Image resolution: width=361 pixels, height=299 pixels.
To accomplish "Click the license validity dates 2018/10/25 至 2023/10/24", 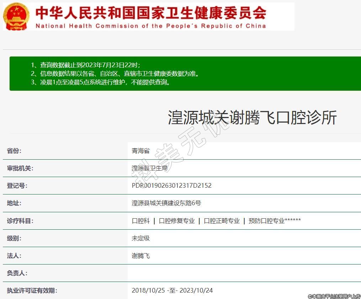I will pos(172,290).
